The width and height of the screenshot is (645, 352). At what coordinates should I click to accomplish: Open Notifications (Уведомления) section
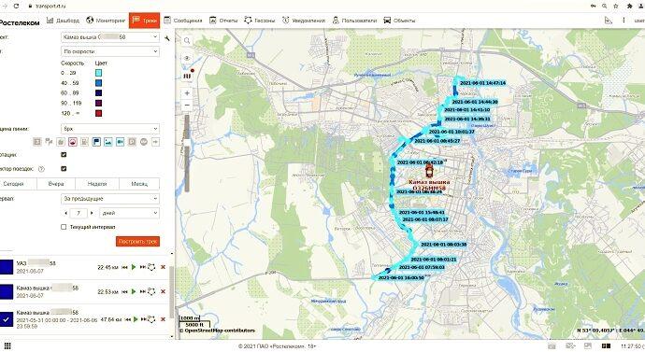(304, 21)
